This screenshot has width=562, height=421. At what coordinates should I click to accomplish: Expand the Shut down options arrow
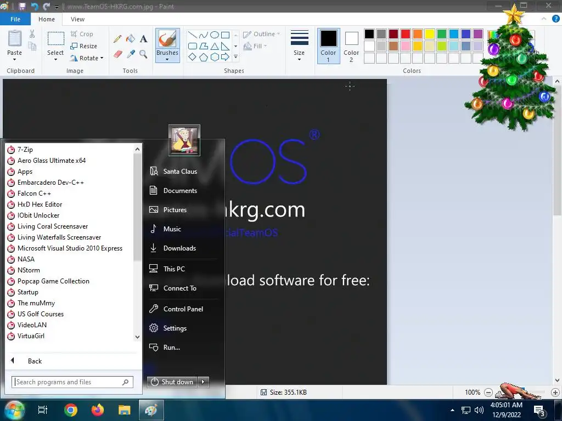pyautogui.click(x=203, y=382)
